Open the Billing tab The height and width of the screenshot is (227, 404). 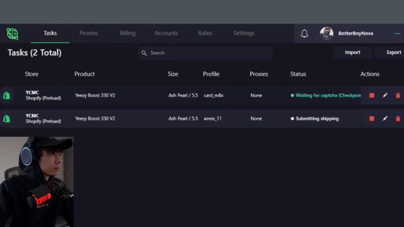128,33
